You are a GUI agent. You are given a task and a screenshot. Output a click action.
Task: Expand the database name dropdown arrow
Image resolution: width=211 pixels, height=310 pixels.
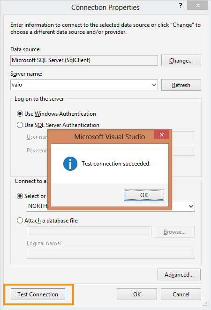point(191,207)
